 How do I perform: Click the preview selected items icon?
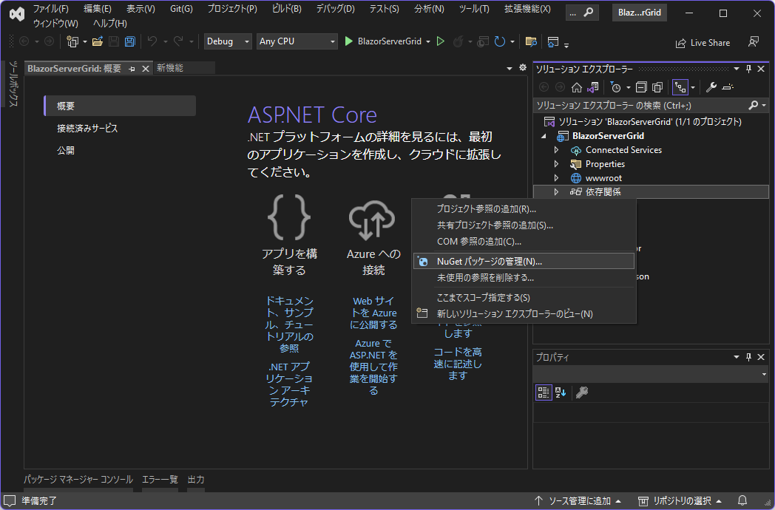coord(728,87)
